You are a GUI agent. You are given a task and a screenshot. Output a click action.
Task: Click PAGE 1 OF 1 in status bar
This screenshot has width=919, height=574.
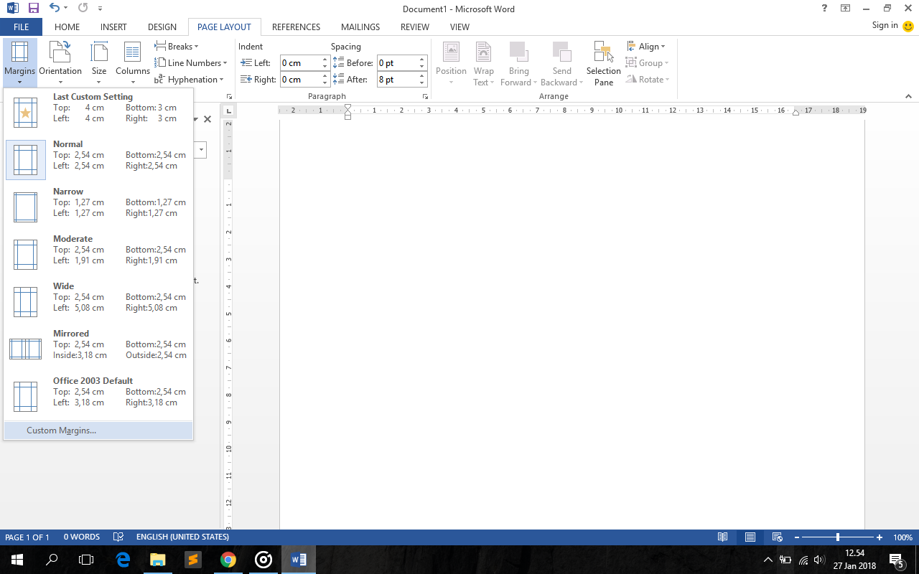27,537
